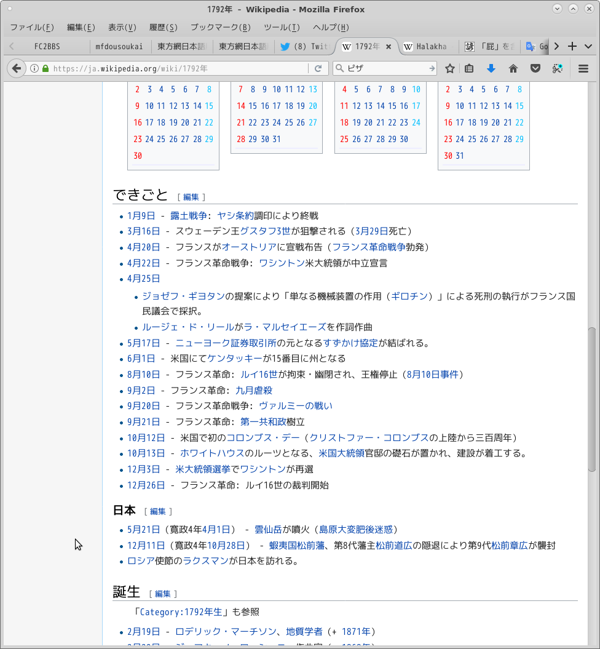Open the 蝦夷国松前藩 link

[296, 546]
